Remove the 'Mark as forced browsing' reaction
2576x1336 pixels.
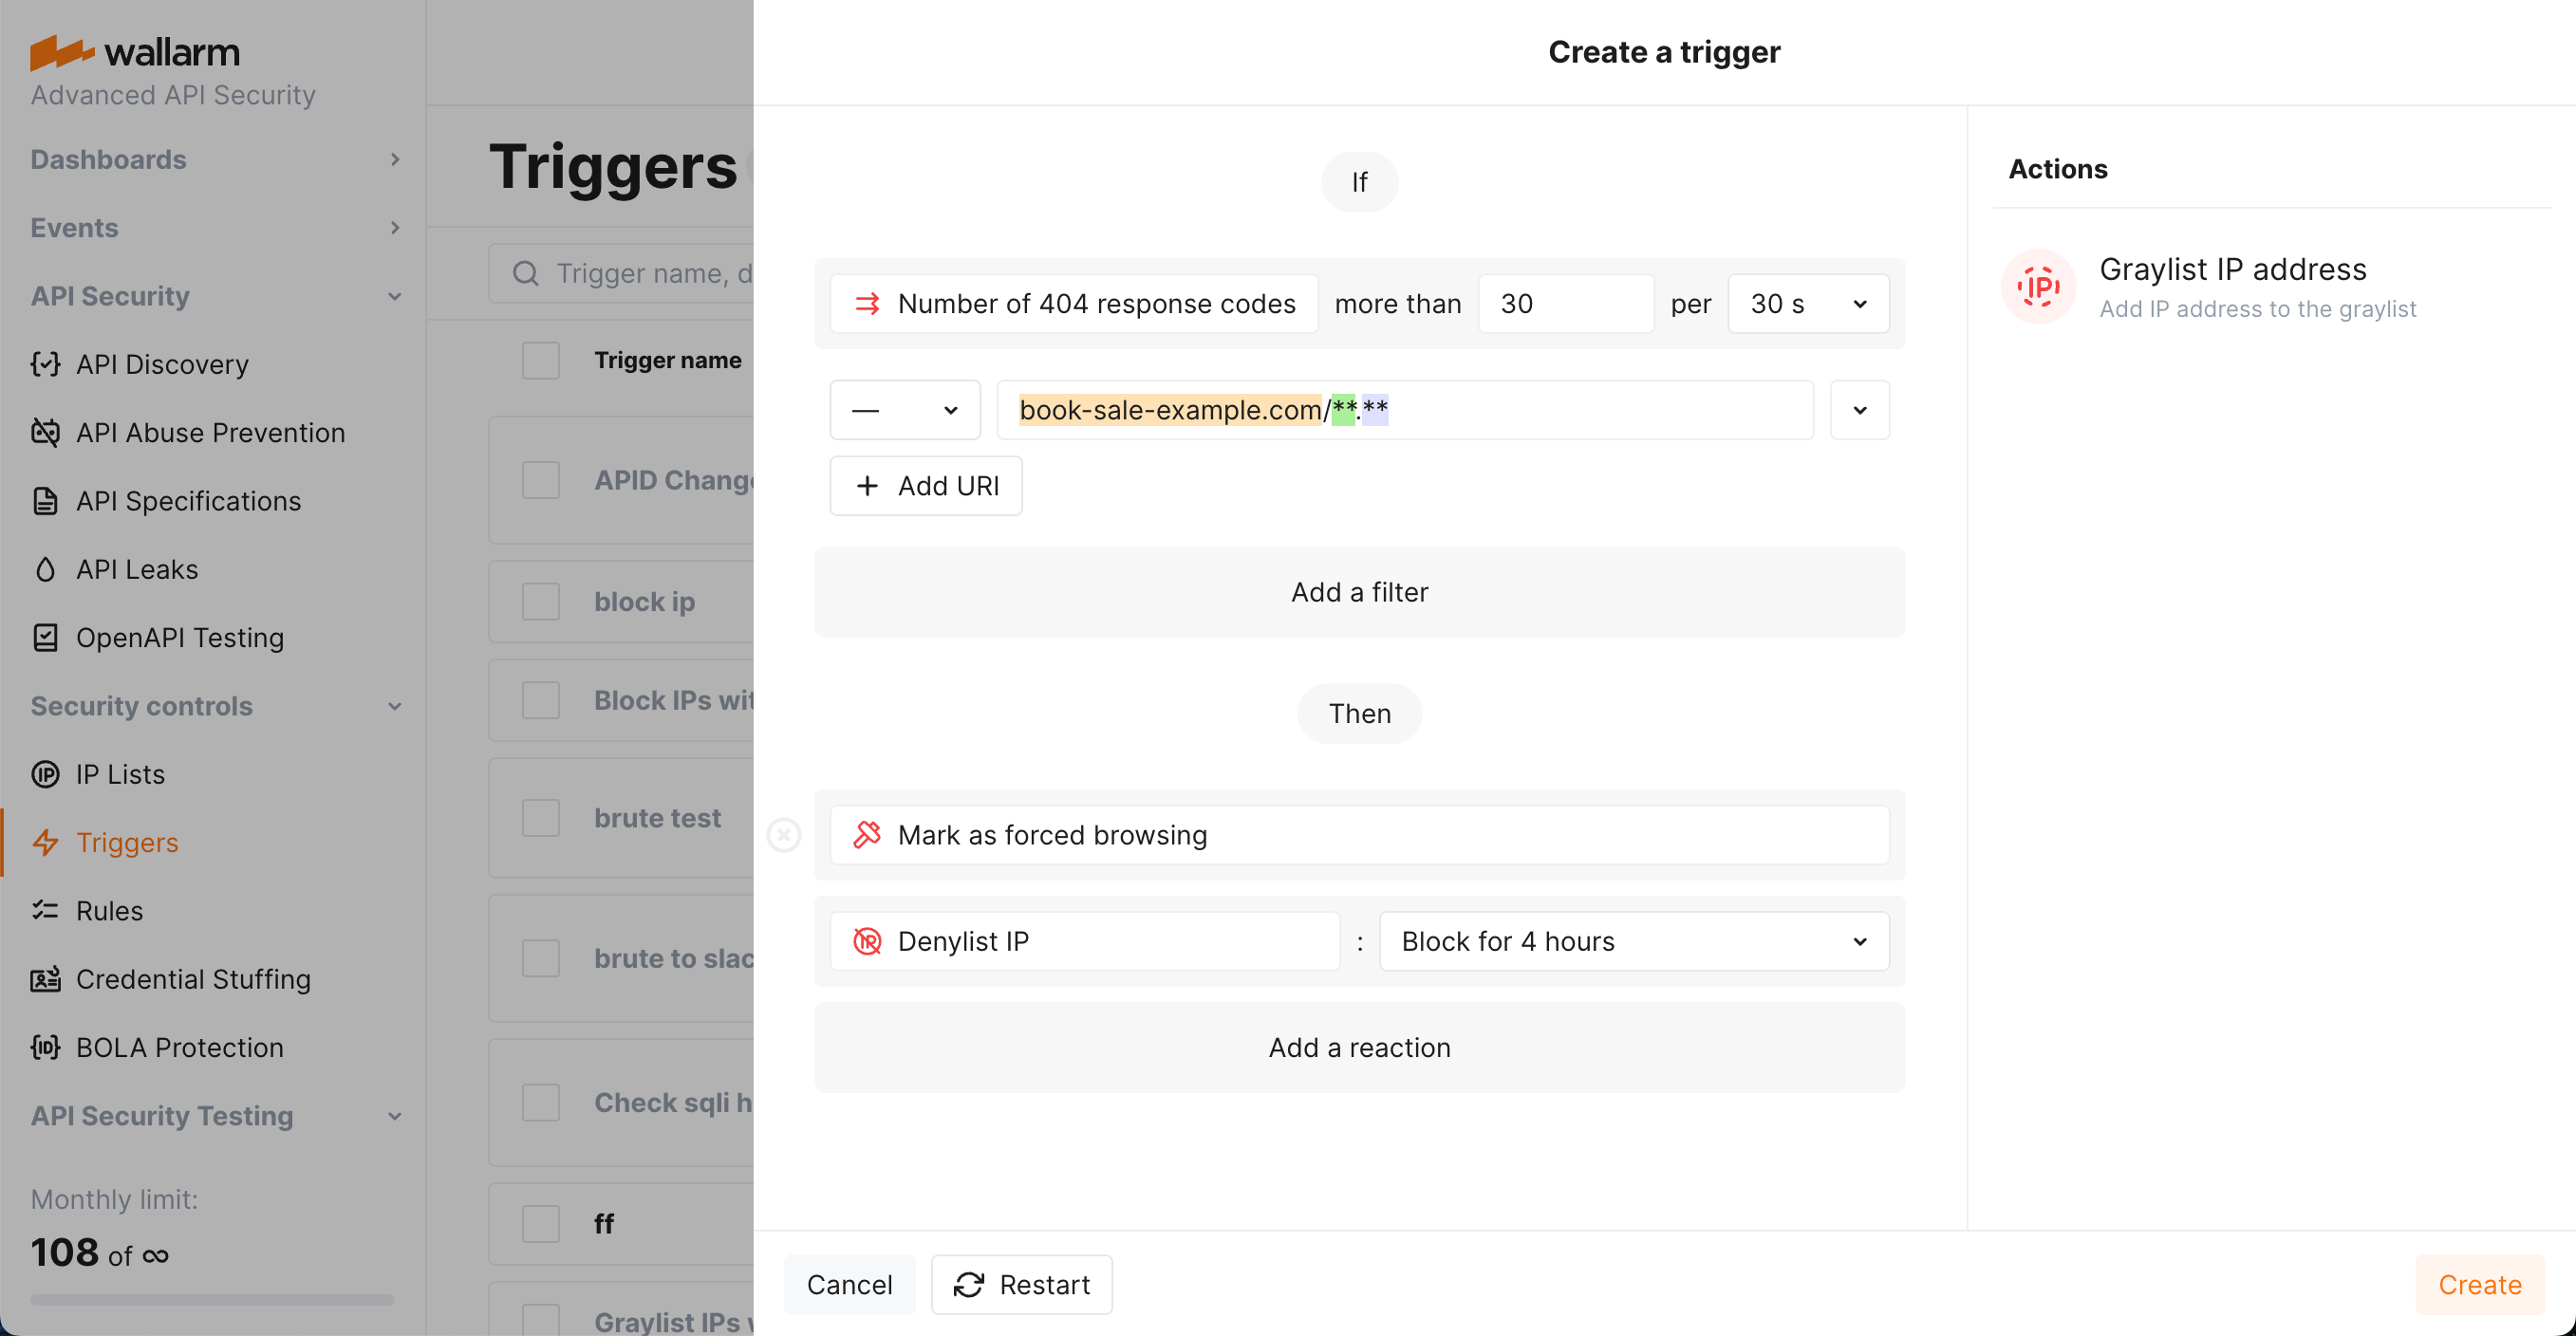[x=785, y=835]
